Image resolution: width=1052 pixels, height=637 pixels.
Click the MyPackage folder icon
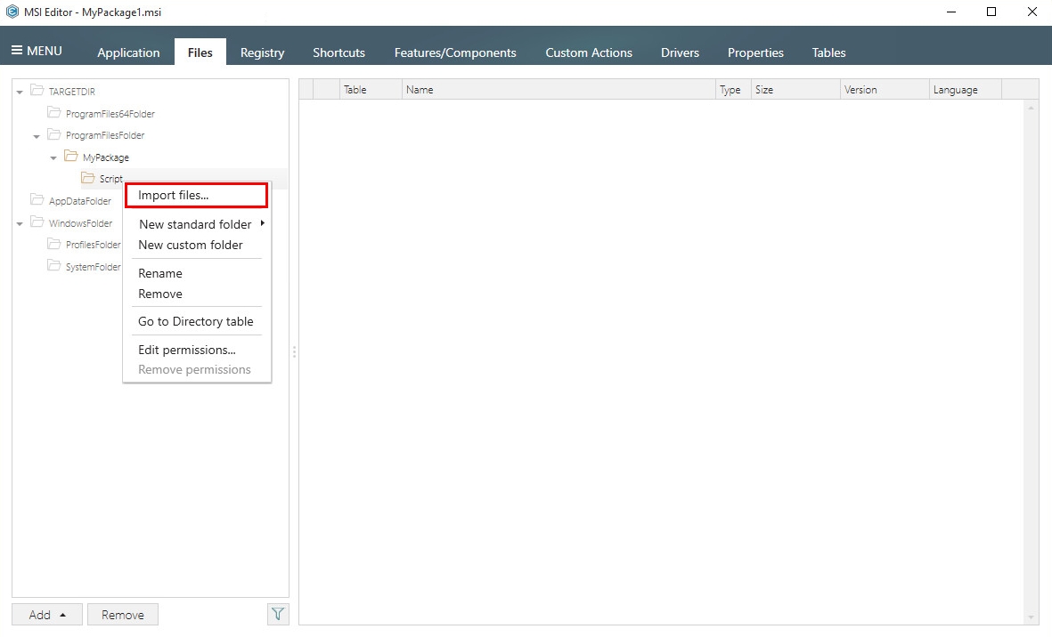[x=70, y=157]
